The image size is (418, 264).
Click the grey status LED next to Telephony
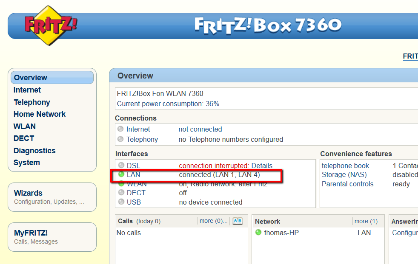[x=120, y=139]
